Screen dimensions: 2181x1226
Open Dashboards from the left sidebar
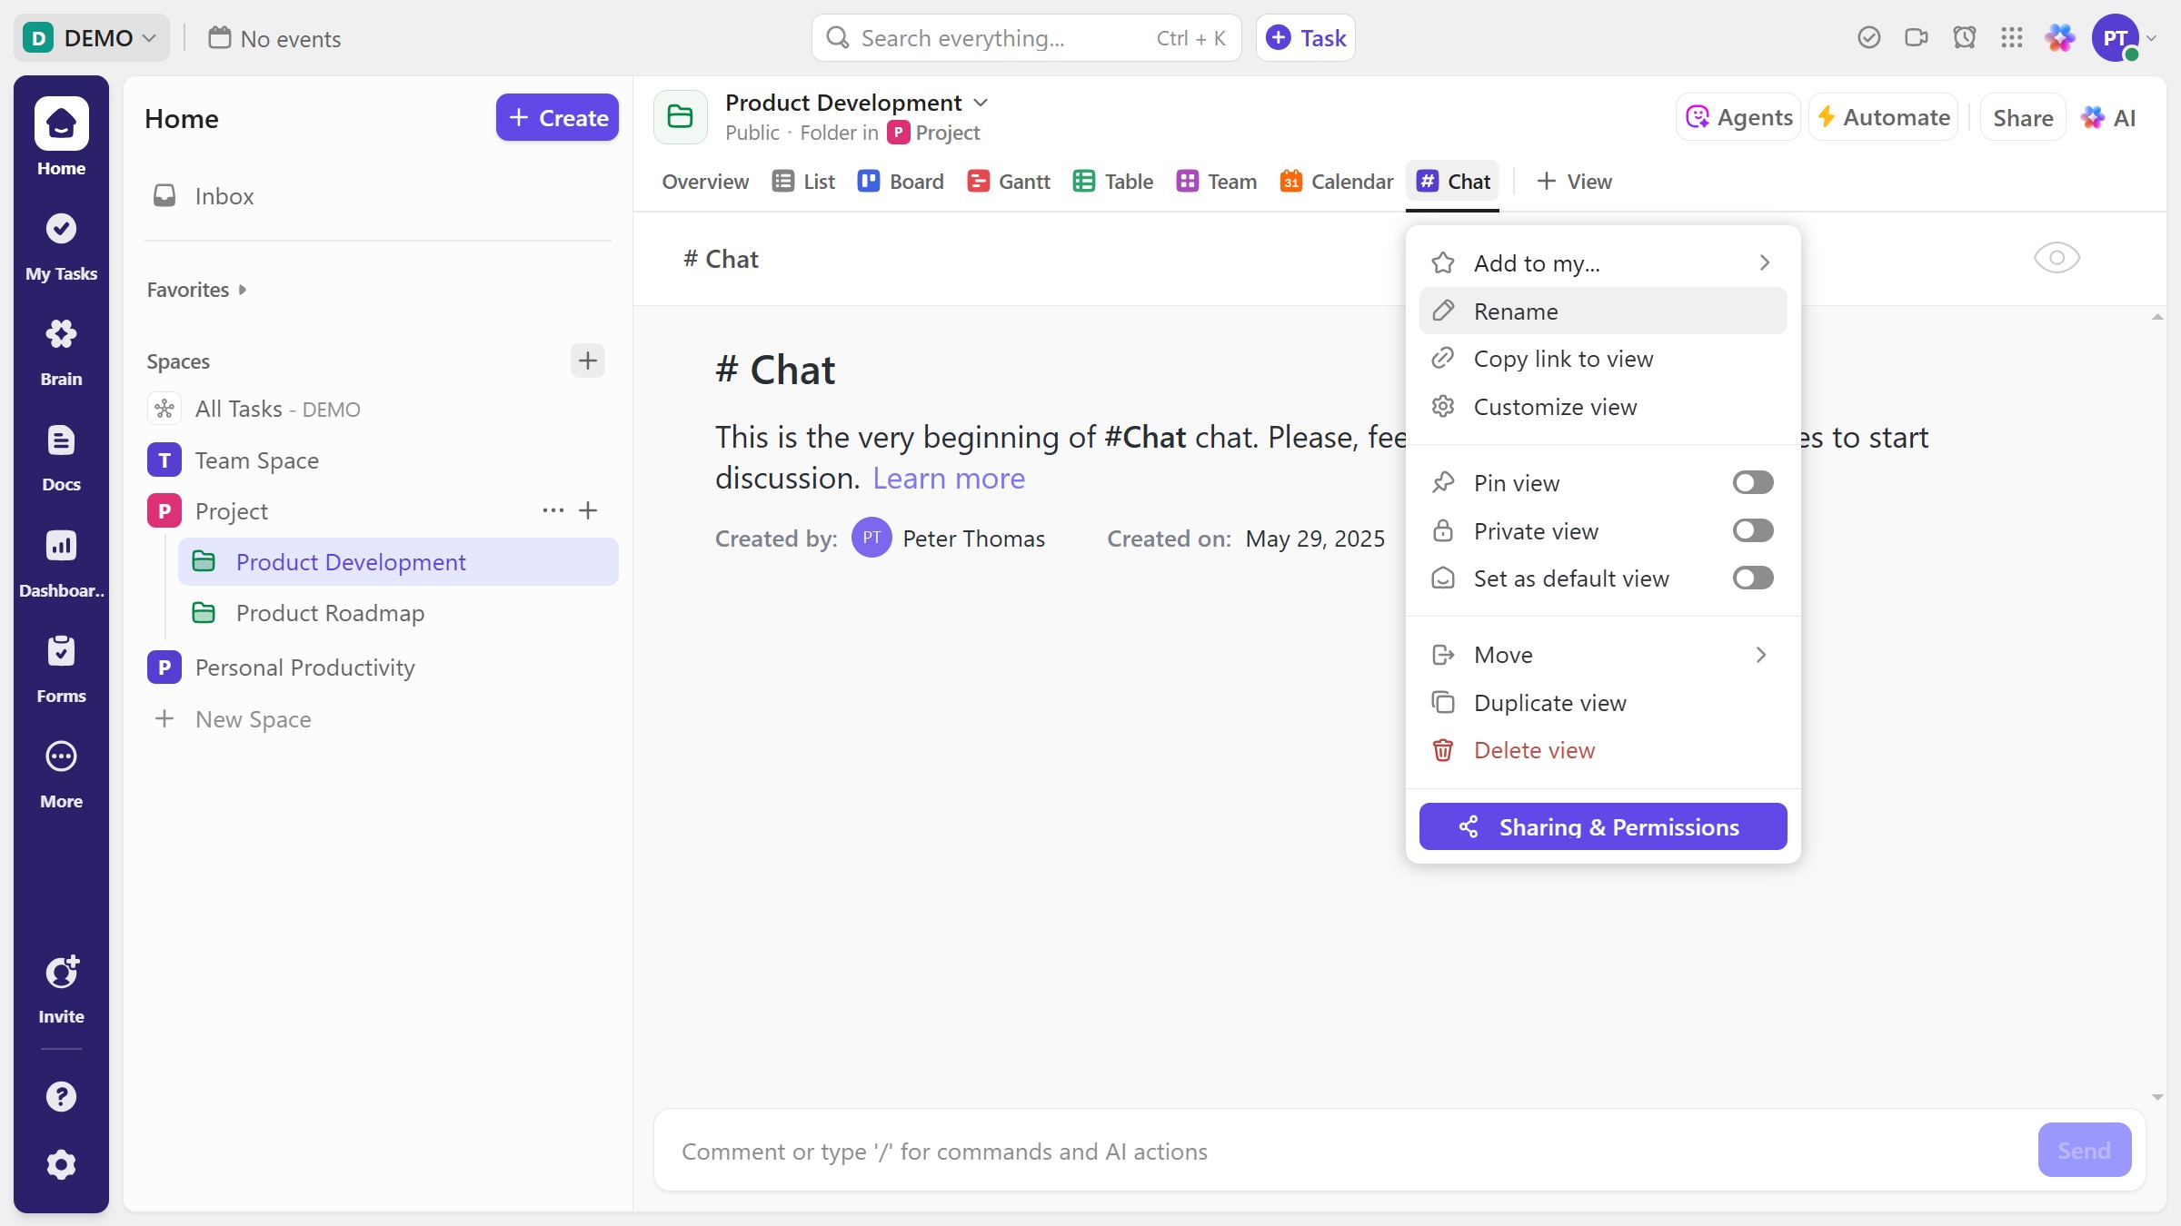[61, 561]
